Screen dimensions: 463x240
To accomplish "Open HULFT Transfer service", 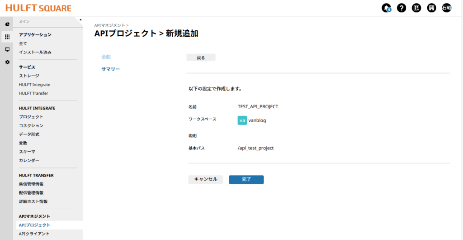I will (33, 93).
